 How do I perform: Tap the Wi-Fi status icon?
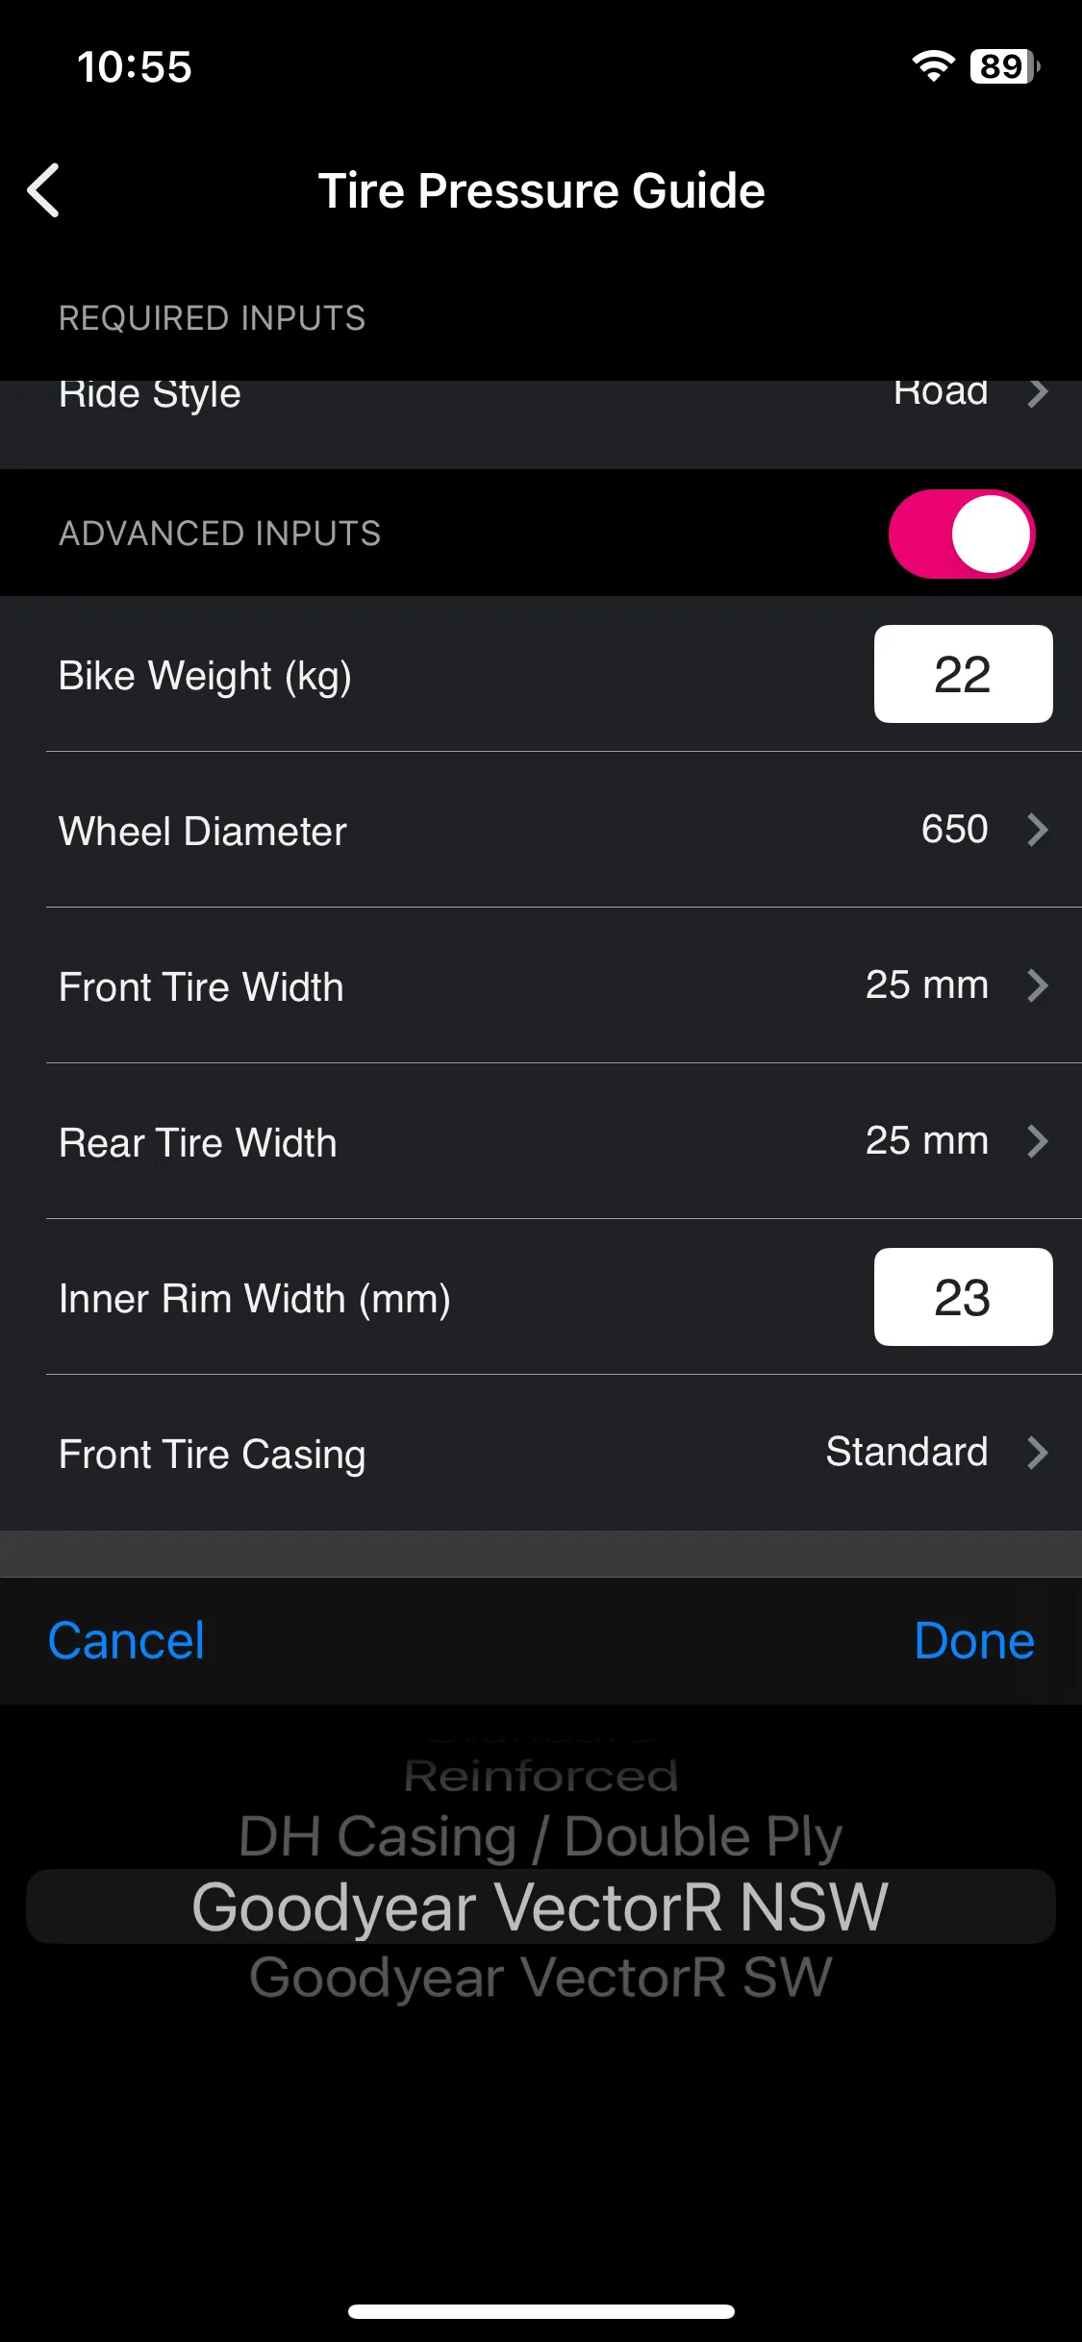933,65
